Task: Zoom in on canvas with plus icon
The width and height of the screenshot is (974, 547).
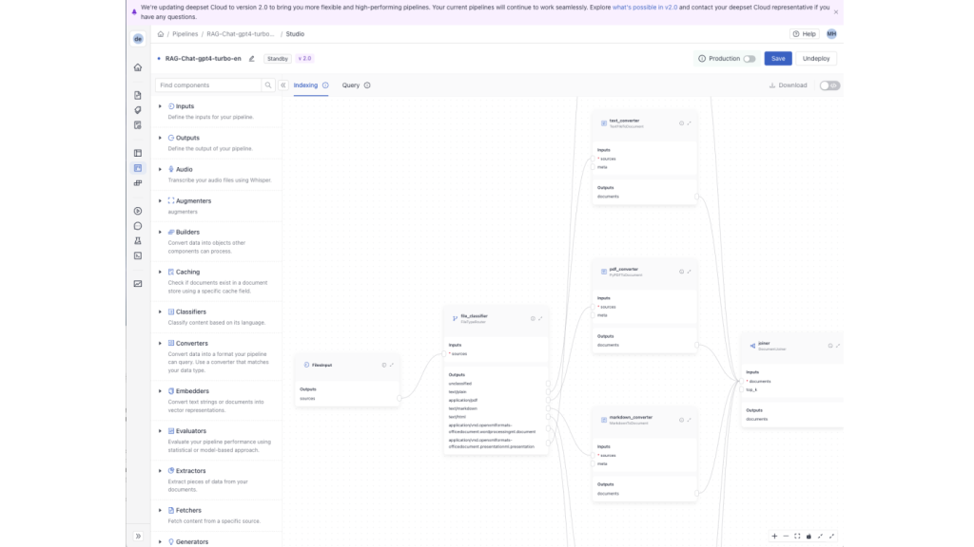Action: coord(774,537)
